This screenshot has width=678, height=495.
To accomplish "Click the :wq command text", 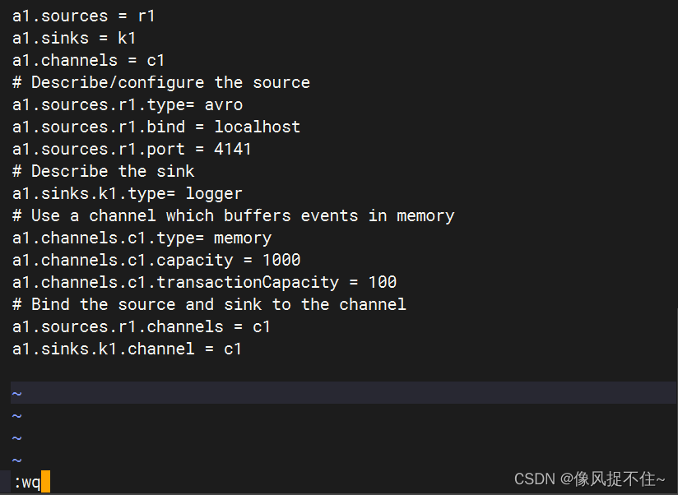I will tap(27, 482).
